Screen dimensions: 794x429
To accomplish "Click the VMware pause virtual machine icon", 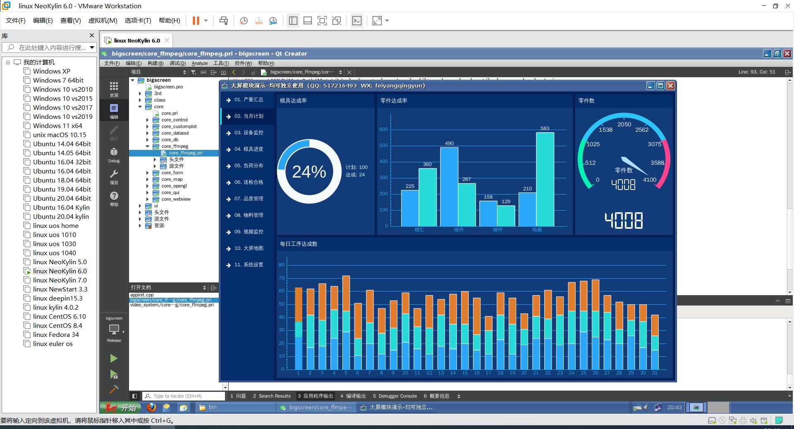I will click(196, 21).
